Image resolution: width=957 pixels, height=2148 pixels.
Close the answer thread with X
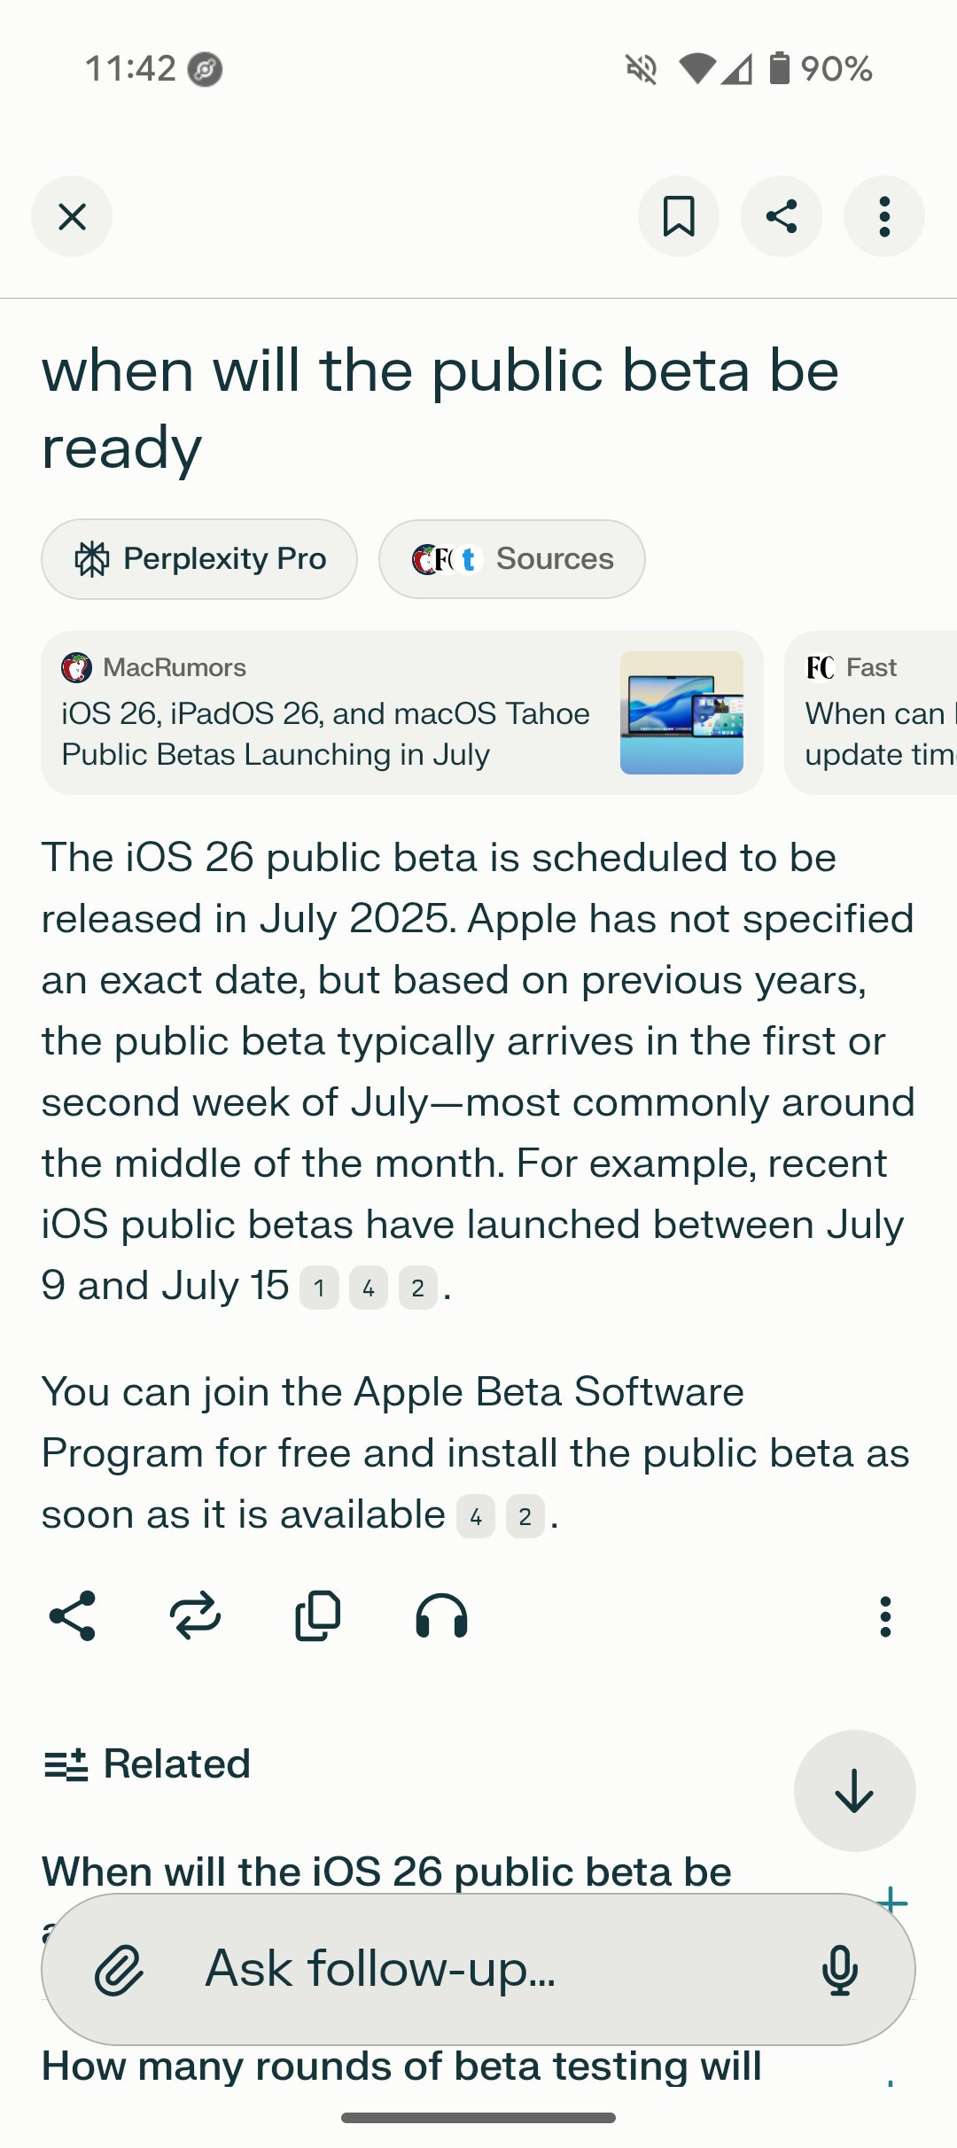(72, 216)
